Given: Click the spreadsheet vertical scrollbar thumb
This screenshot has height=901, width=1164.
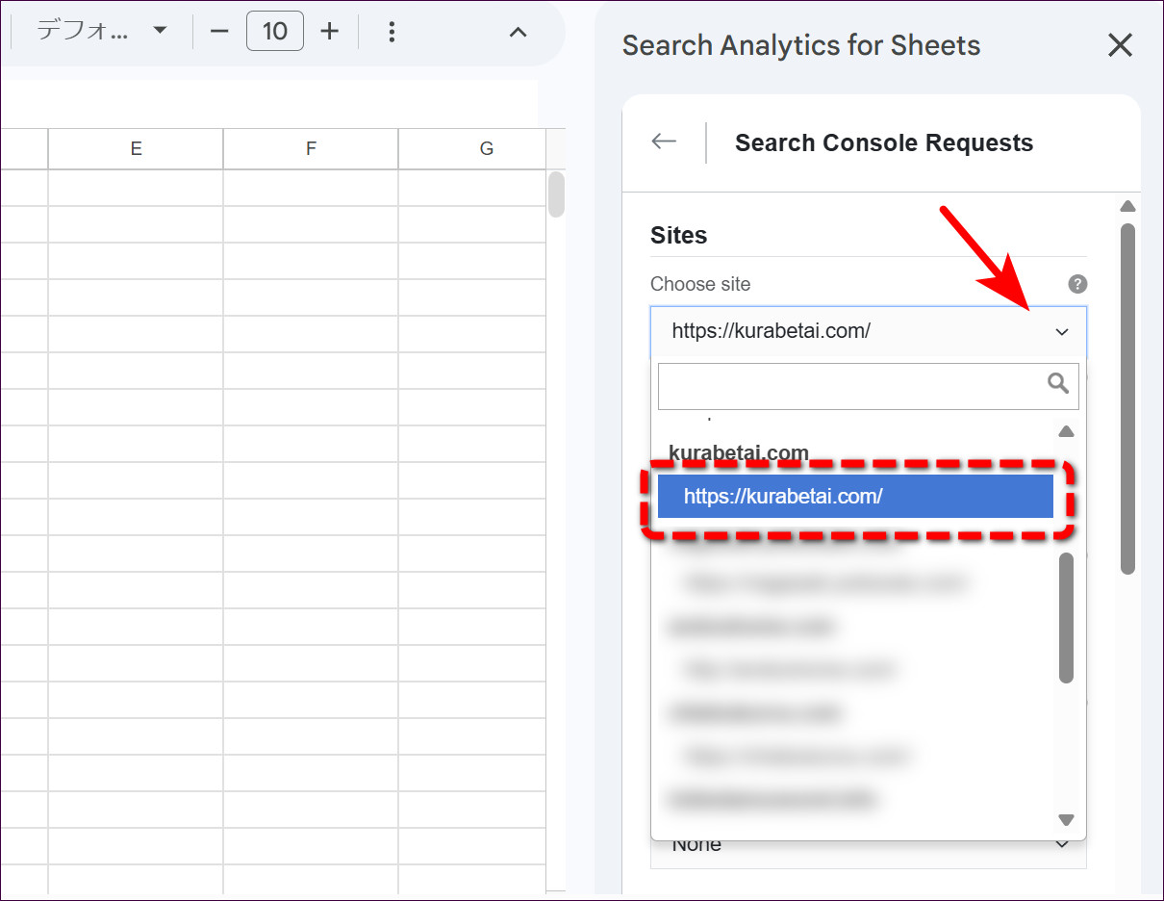Looking at the screenshot, I should [x=556, y=194].
